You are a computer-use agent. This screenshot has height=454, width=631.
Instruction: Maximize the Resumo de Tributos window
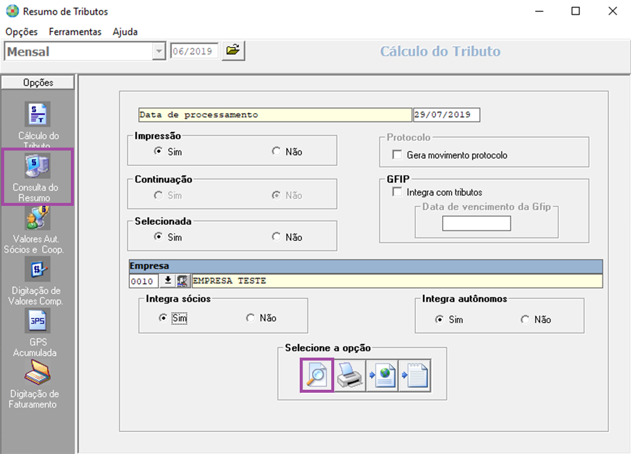[x=576, y=11]
